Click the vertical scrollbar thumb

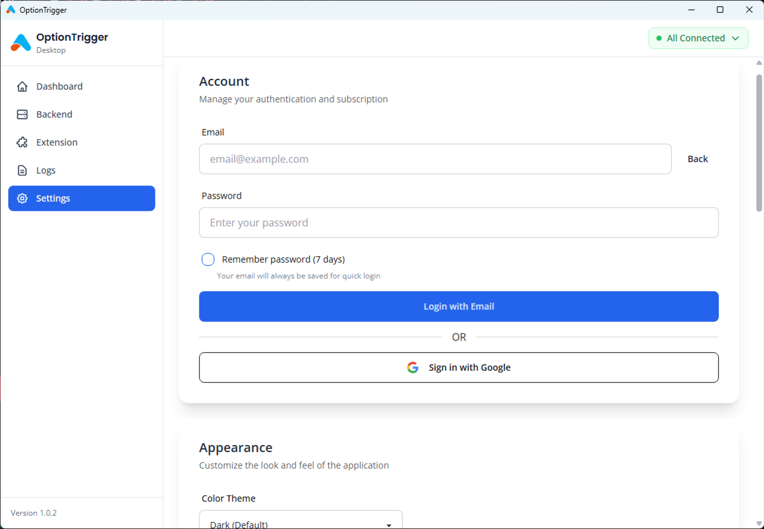tap(759, 143)
